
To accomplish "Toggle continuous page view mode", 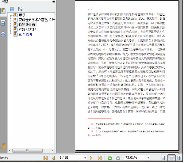I will pyautogui.click(x=171, y=158).
